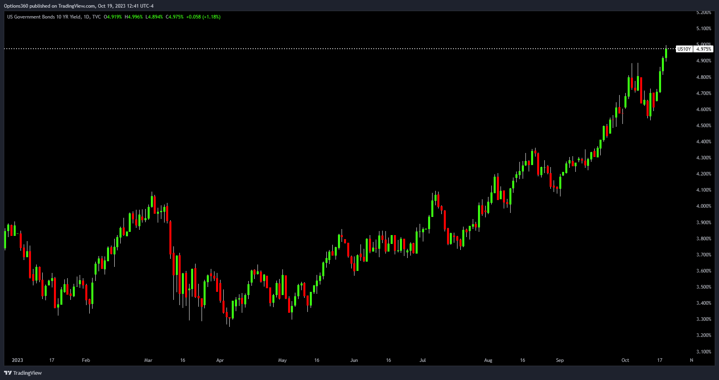
Task: Click the 4.700% price axis label
Action: pos(704,93)
